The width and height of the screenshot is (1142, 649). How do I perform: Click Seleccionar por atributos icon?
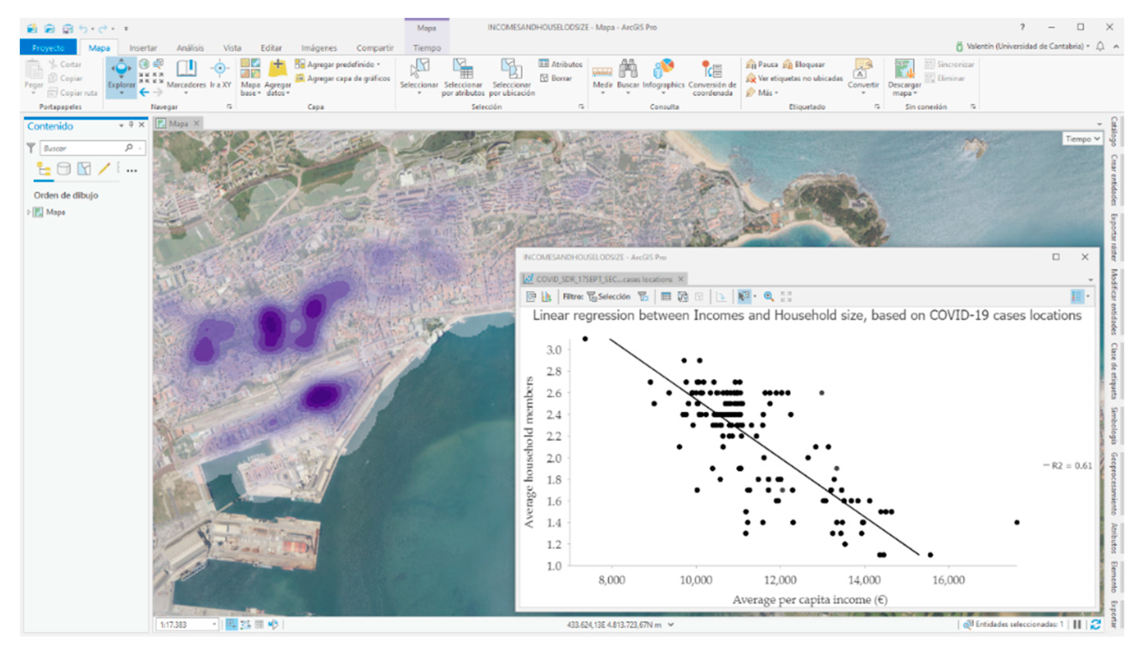(463, 70)
